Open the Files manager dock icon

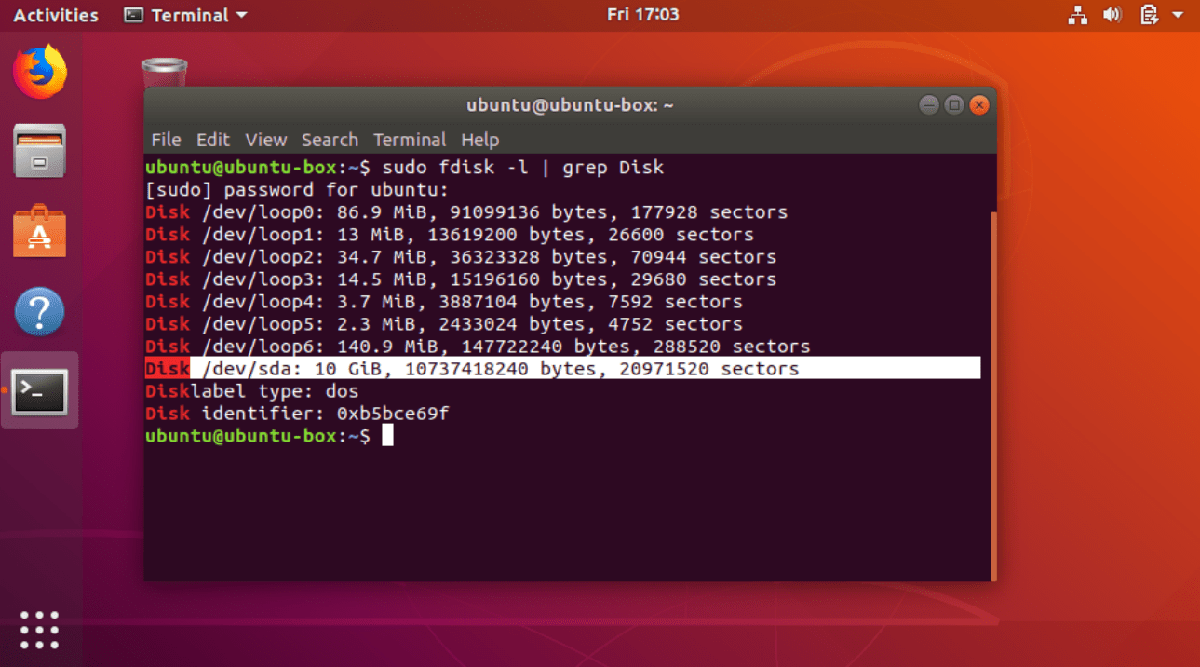click(x=40, y=151)
